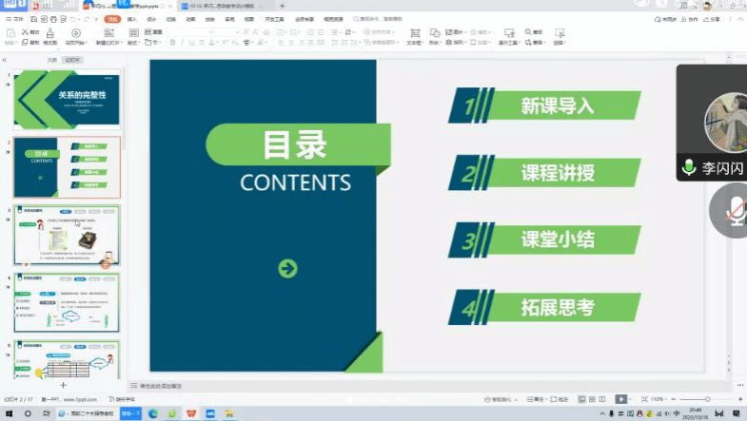The height and width of the screenshot is (421, 747).
Task: Select the third slide thumbnail in the panel
Action: pos(67,237)
